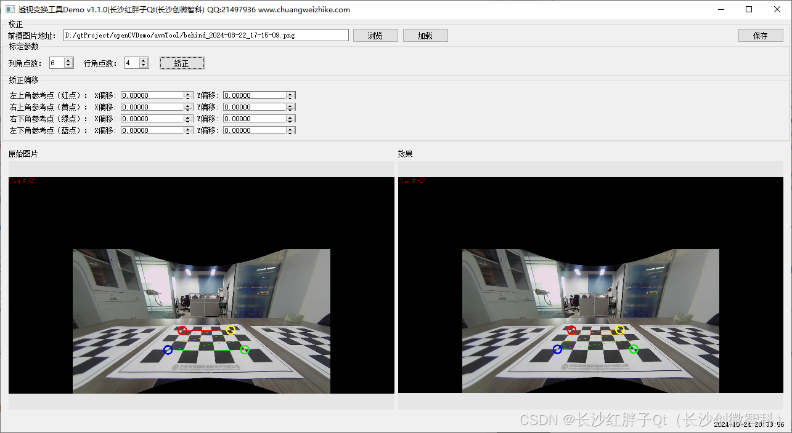Select the green circle marker in effect image
This screenshot has height=433, width=792.
coord(634,349)
